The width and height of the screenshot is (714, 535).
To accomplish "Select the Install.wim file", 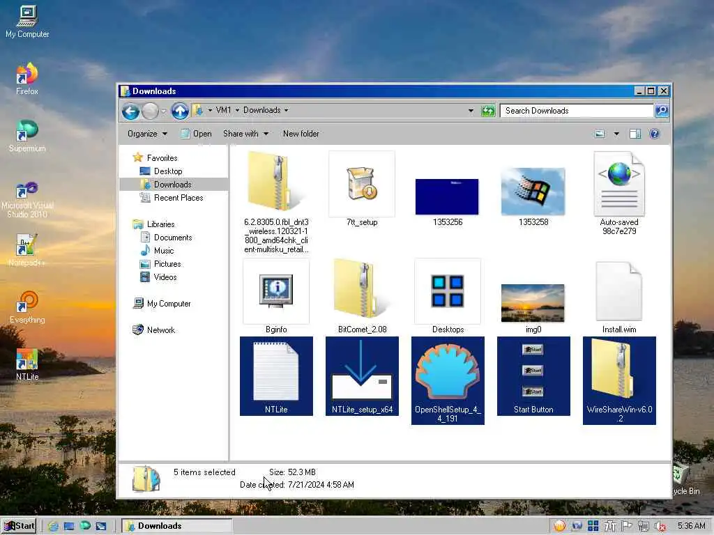I will (x=619, y=297).
